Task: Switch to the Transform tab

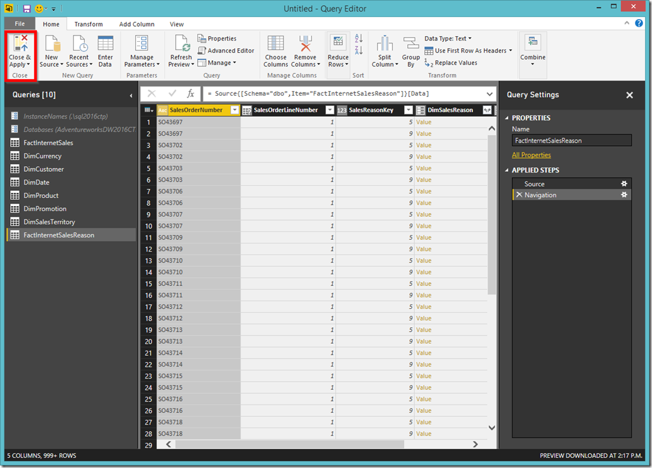Action: click(x=89, y=24)
